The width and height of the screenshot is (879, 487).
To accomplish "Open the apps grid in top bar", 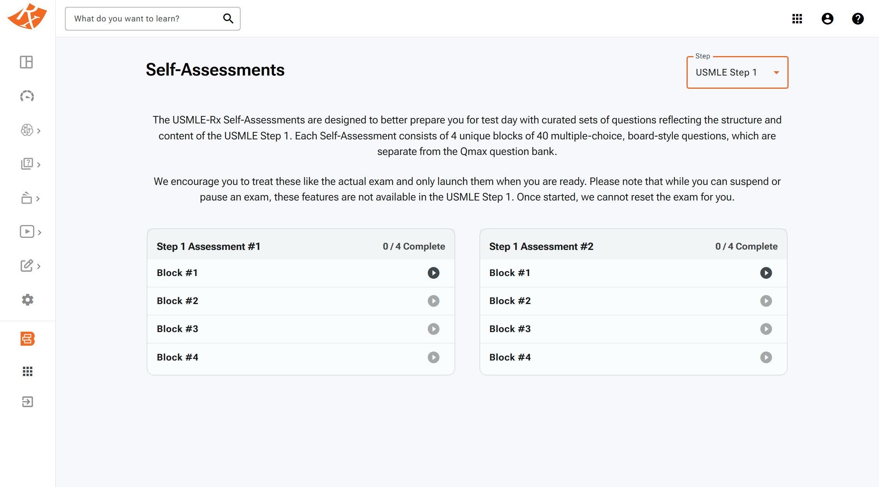I will [797, 19].
